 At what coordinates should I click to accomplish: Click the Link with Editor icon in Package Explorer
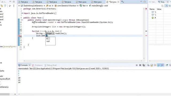tap(2, 6)
